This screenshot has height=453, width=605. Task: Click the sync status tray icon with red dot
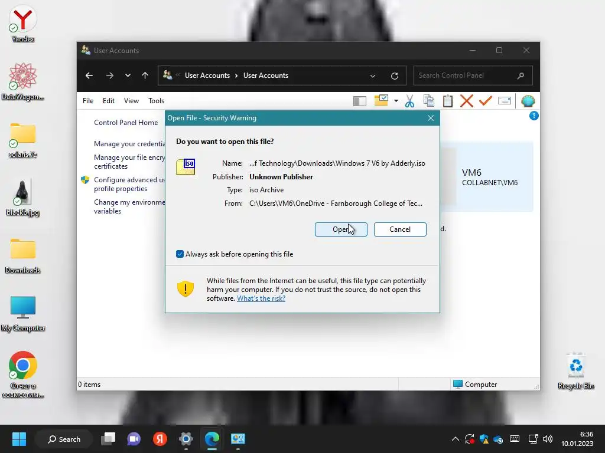(x=470, y=439)
